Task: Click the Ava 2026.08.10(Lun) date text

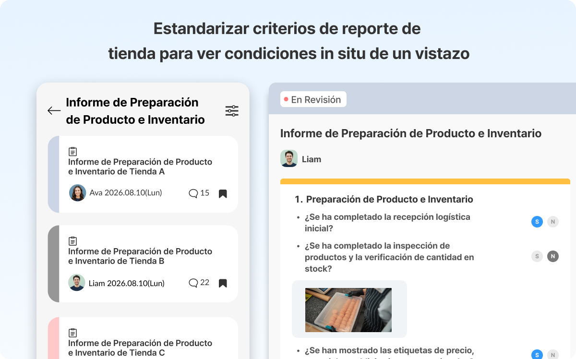Action: 126,193
